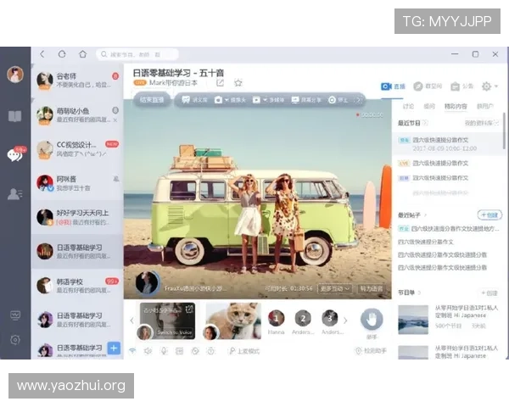Click the blue plus button in chat list

[114, 348]
